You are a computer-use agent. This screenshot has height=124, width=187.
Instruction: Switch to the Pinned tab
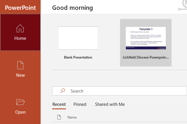[80, 104]
